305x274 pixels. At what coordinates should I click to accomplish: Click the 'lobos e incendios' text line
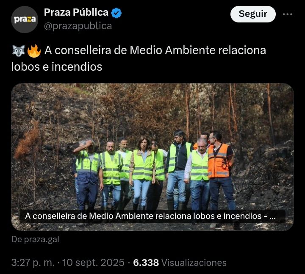click(x=57, y=67)
